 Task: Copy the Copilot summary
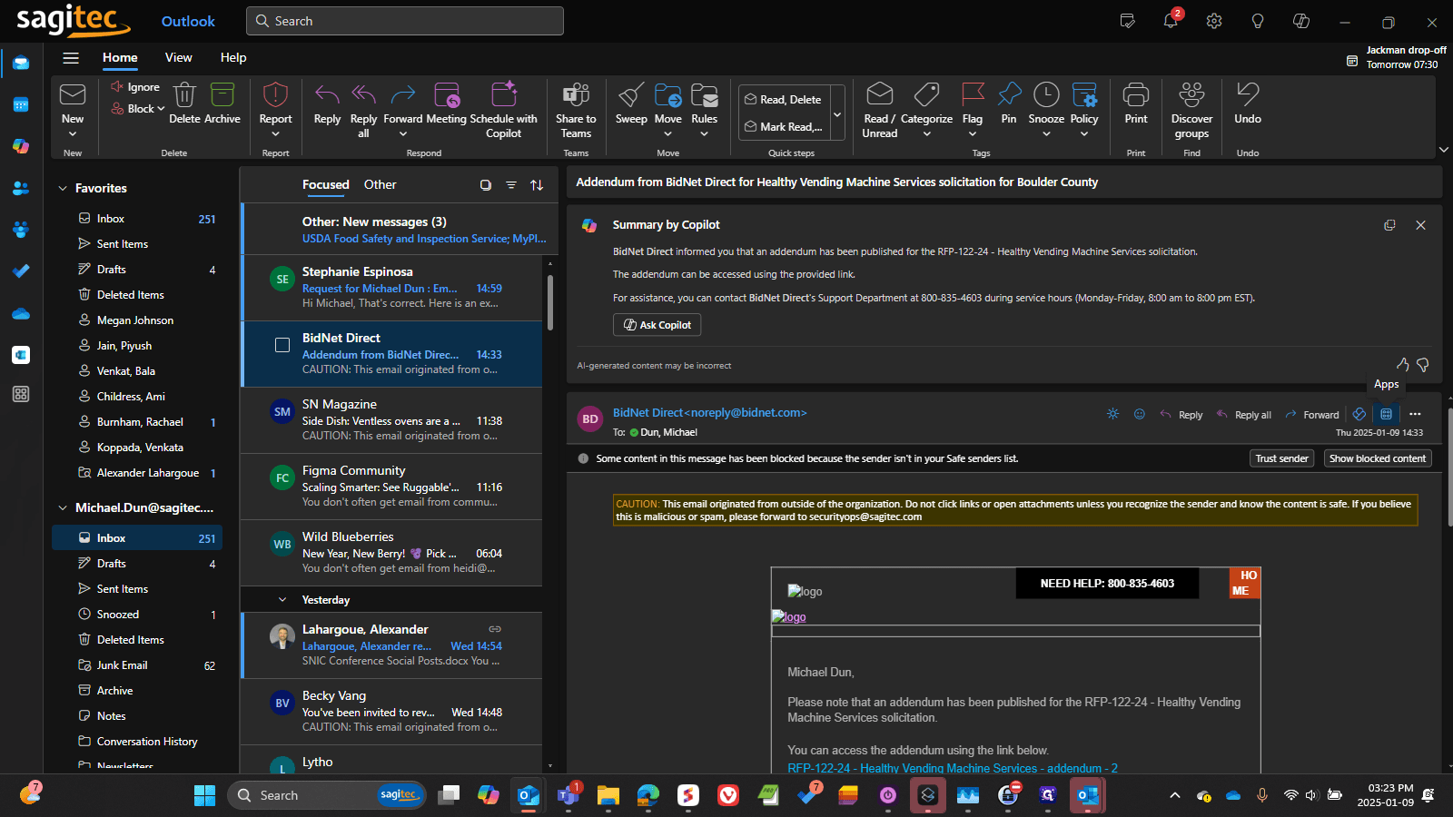tap(1389, 225)
